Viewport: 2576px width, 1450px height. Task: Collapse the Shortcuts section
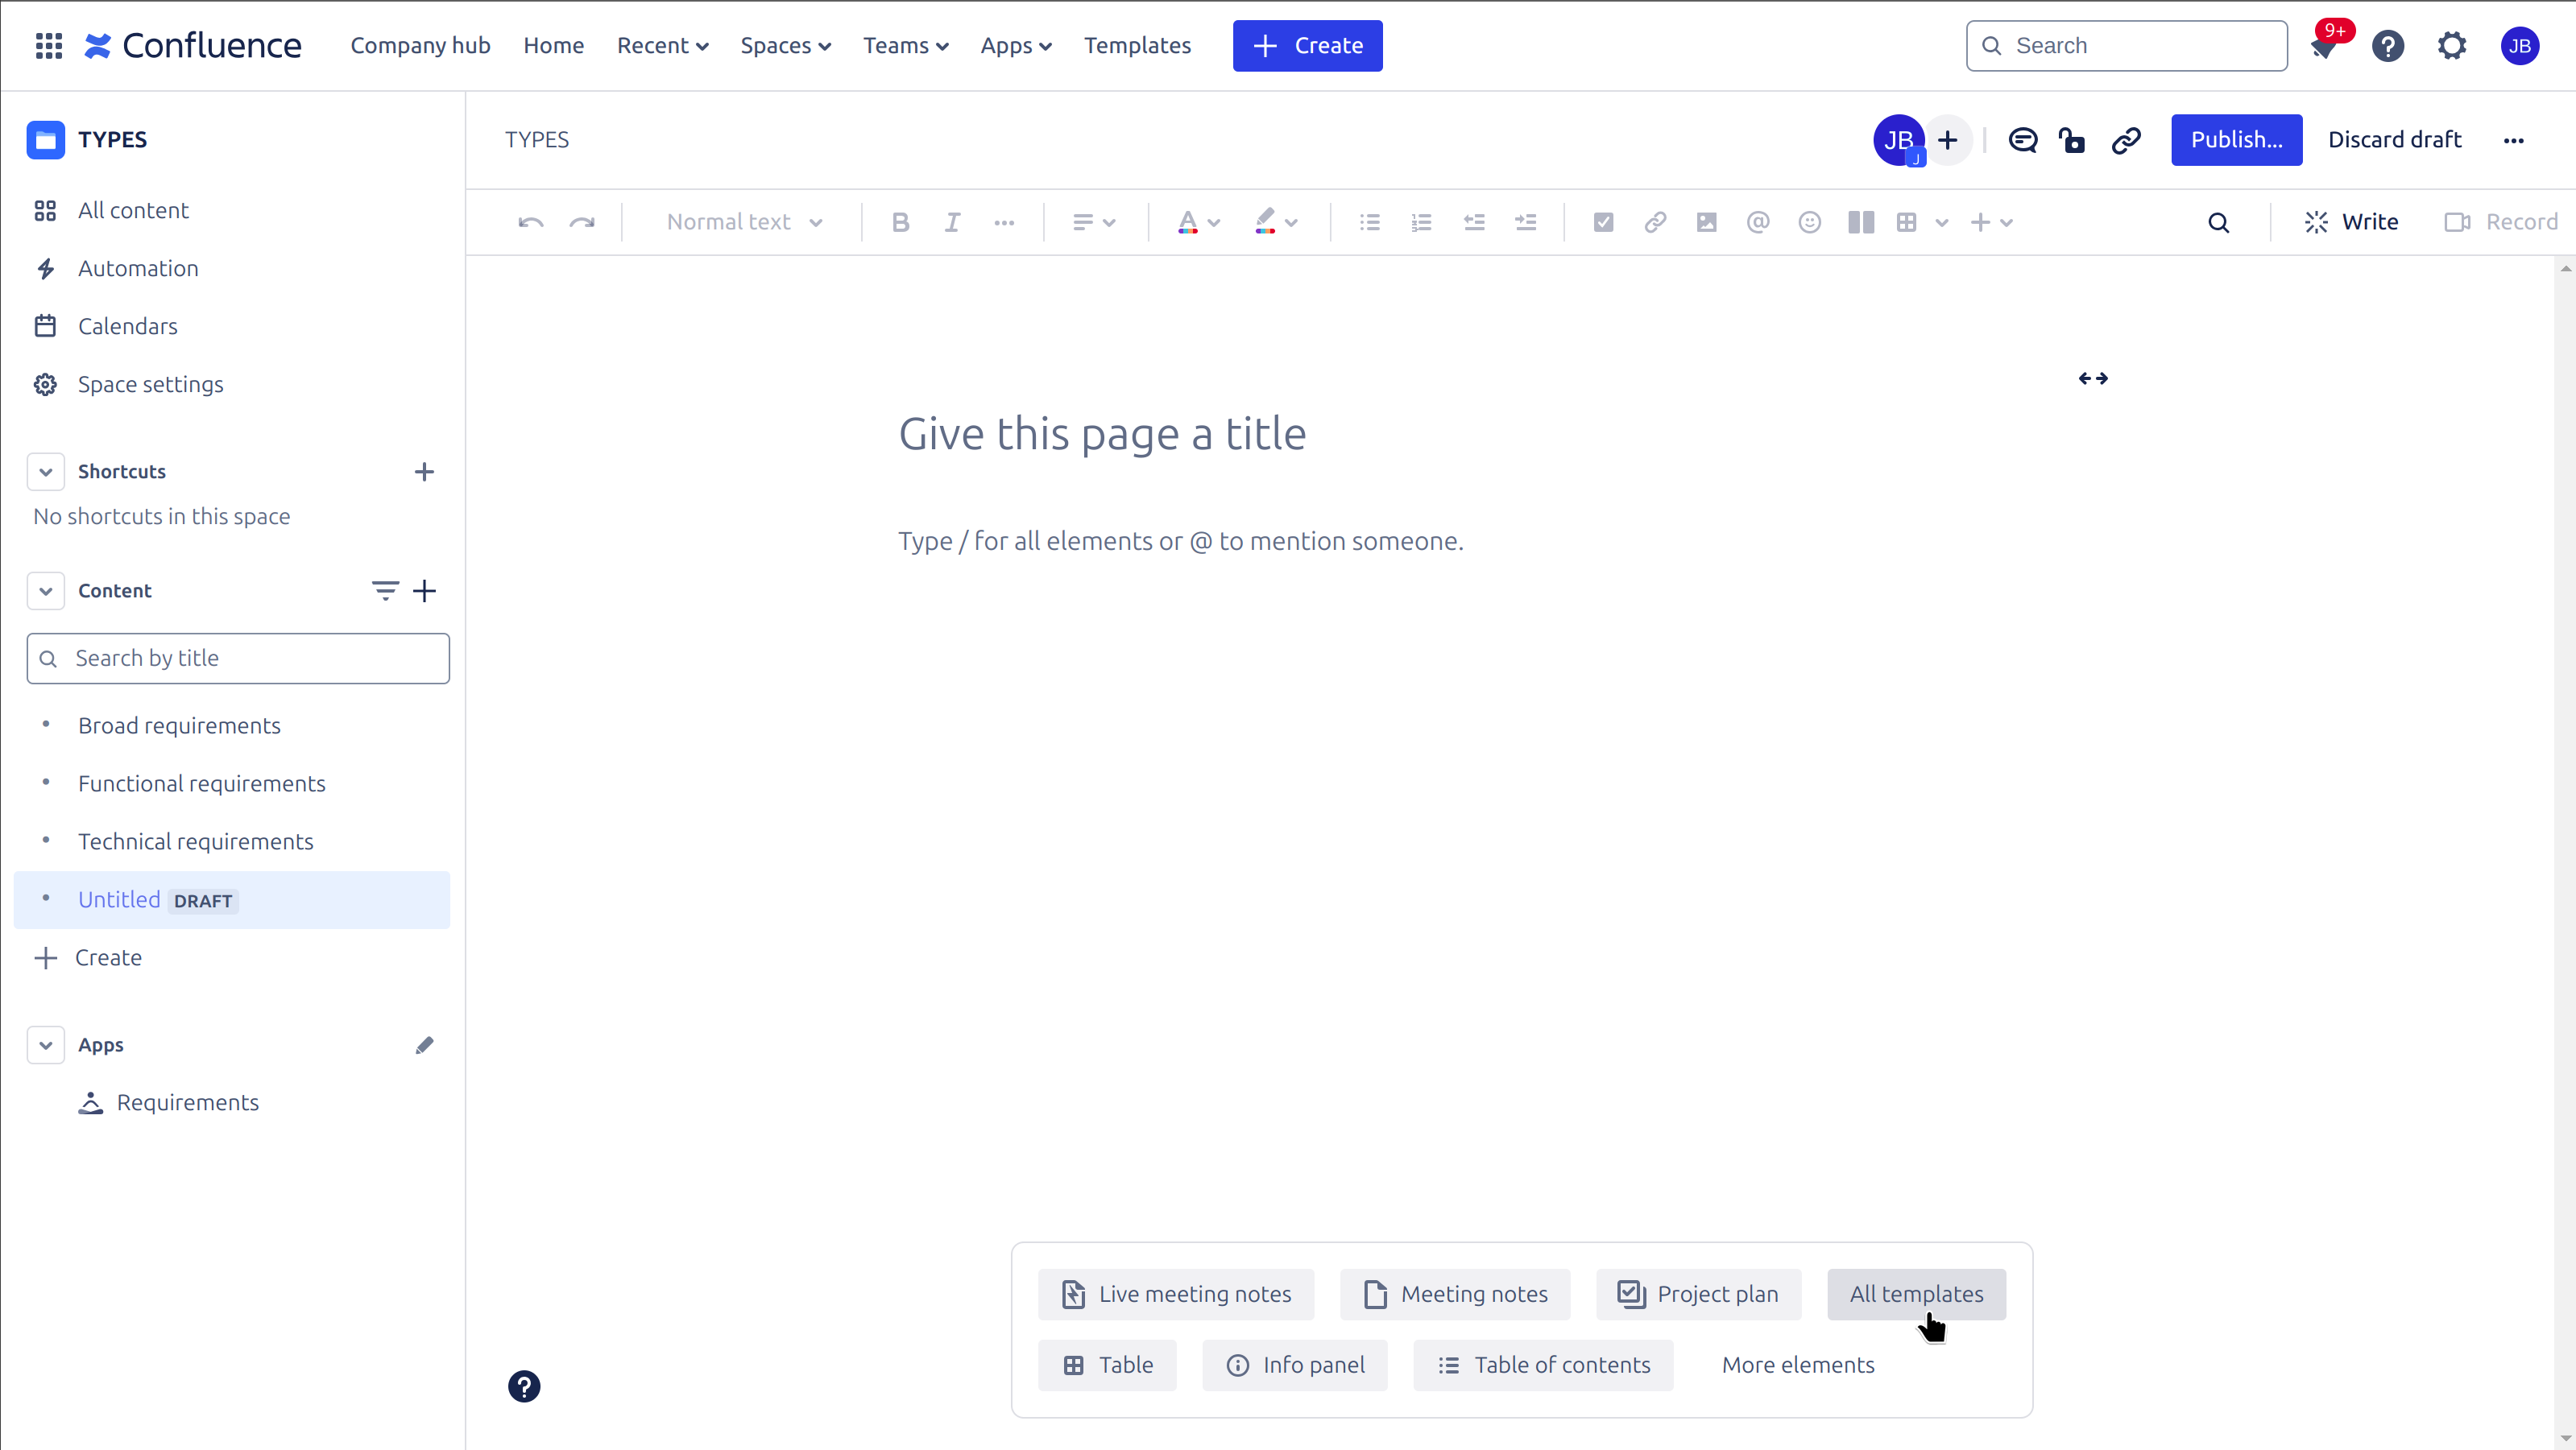[45, 471]
